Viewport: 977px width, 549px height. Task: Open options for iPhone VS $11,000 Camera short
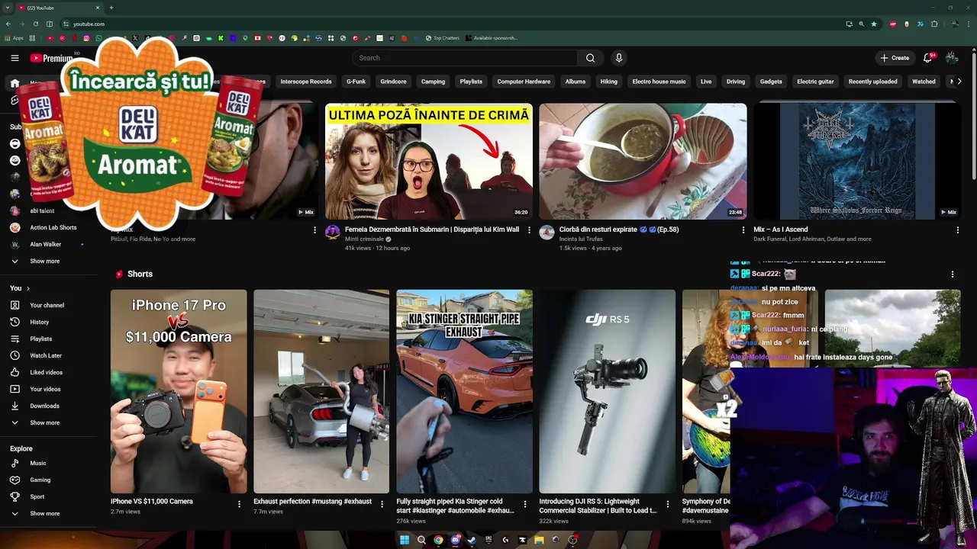click(239, 504)
